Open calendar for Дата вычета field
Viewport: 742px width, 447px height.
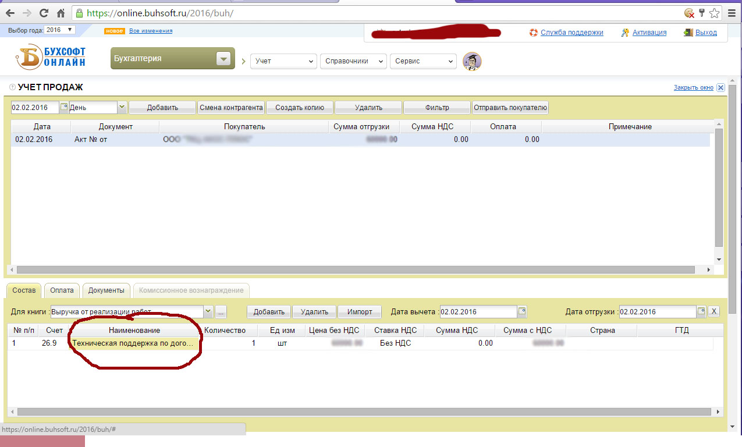coord(522,311)
